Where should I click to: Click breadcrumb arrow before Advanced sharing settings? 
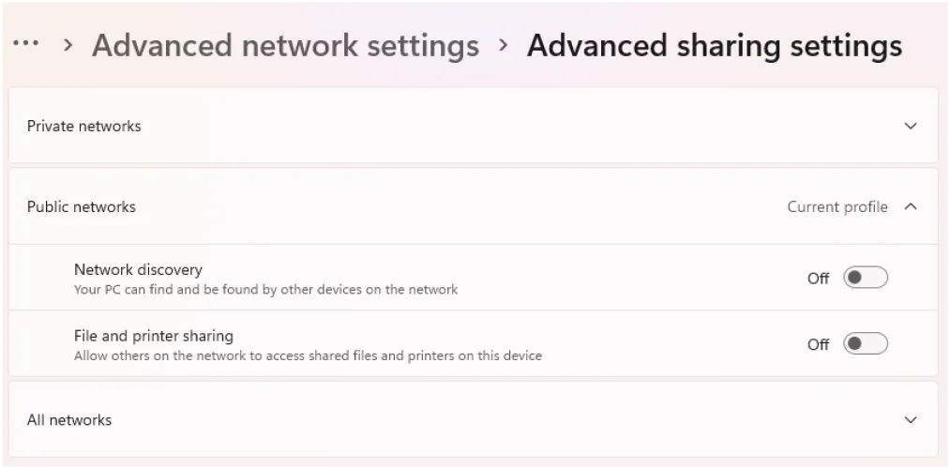504,44
